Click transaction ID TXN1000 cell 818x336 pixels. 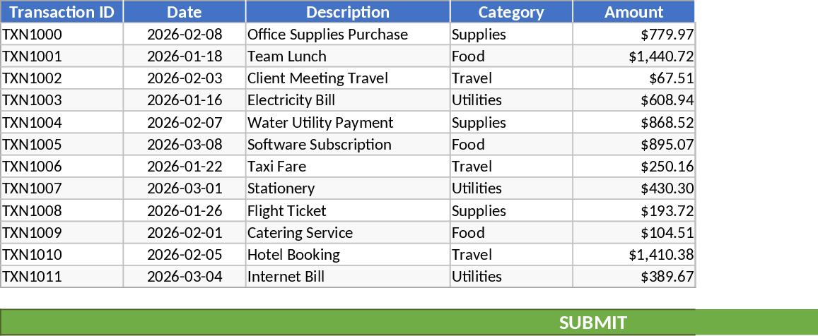[62, 35]
